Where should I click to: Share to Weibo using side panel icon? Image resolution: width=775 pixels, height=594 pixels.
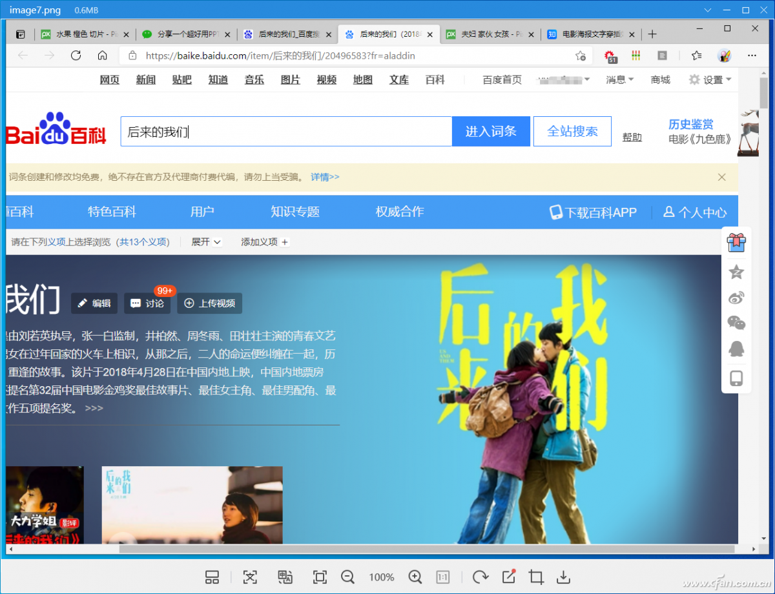(x=736, y=298)
